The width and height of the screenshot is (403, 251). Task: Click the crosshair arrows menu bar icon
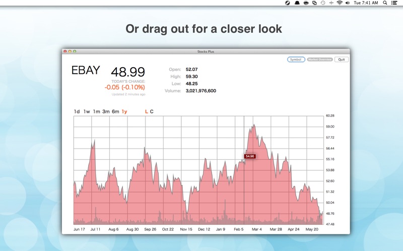pos(331,3)
